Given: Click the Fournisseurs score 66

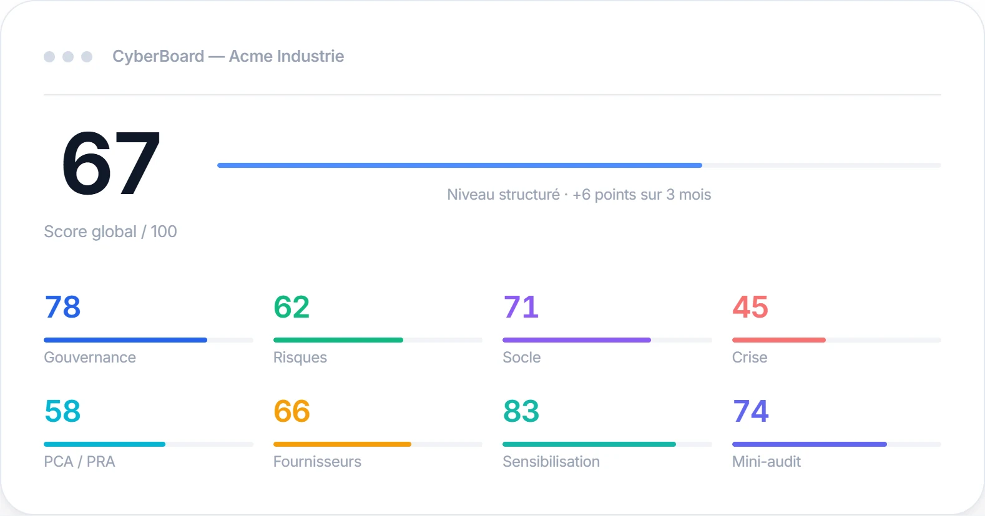Looking at the screenshot, I should tap(292, 411).
